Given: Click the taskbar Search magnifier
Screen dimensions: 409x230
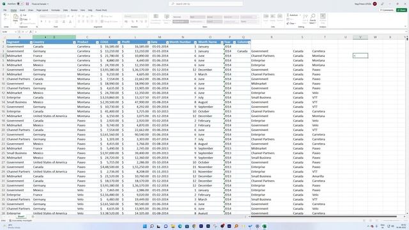Looking at the screenshot, I should tap(152, 226).
